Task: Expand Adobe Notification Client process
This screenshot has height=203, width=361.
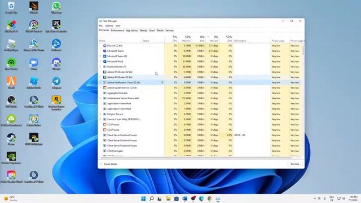Action: [x=100, y=82]
